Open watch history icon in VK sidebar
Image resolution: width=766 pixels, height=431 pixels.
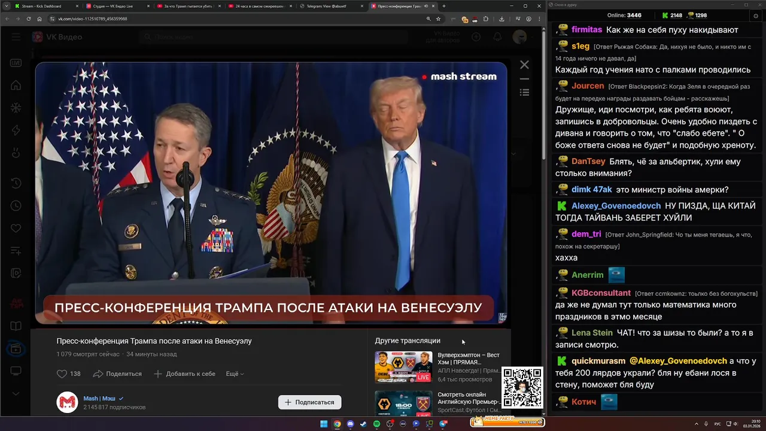(x=16, y=183)
